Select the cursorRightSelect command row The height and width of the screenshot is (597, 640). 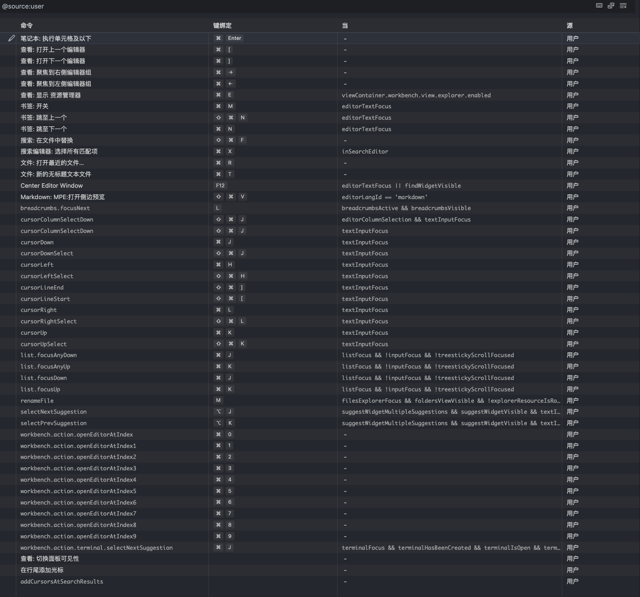320,321
